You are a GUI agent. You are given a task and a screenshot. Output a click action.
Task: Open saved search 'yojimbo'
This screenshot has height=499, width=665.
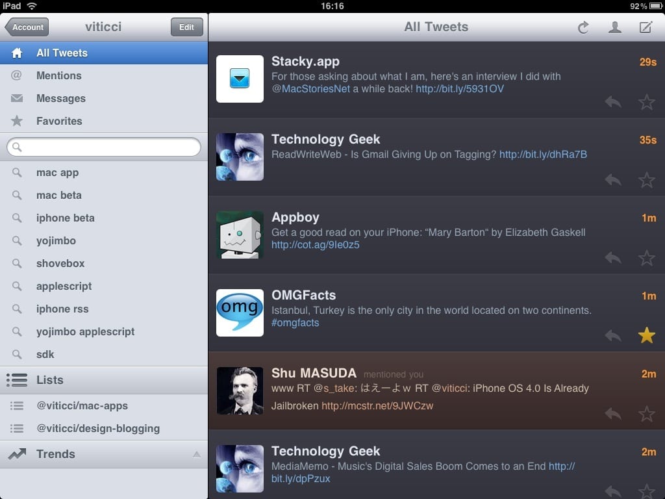(x=104, y=240)
